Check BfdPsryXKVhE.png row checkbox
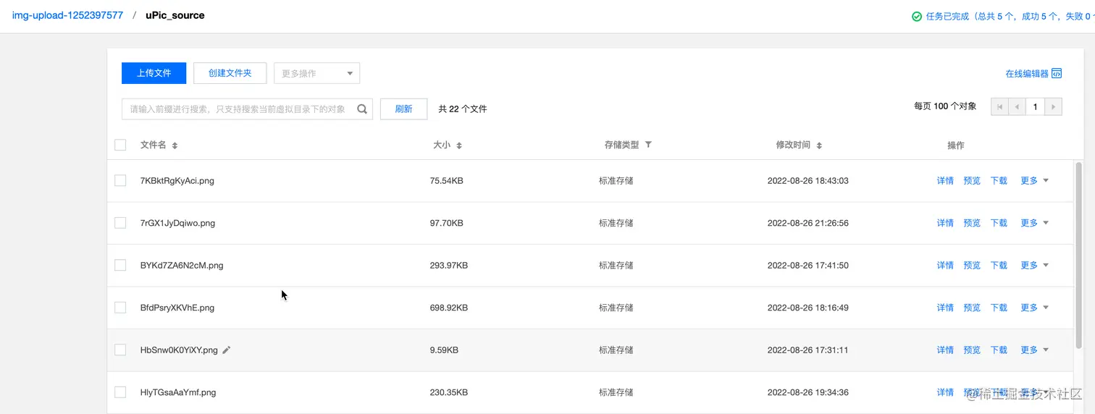This screenshot has height=414, width=1095. (120, 308)
